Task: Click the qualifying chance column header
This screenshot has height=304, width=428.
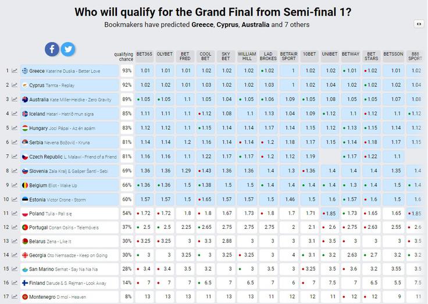Action: pyautogui.click(x=124, y=56)
